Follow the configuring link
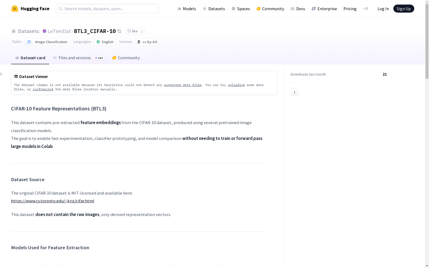 pyautogui.click(x=43, y=89)
